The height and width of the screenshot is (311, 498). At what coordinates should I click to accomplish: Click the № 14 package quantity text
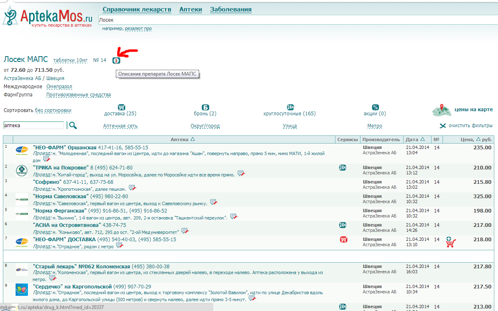(x=100, y=60)
